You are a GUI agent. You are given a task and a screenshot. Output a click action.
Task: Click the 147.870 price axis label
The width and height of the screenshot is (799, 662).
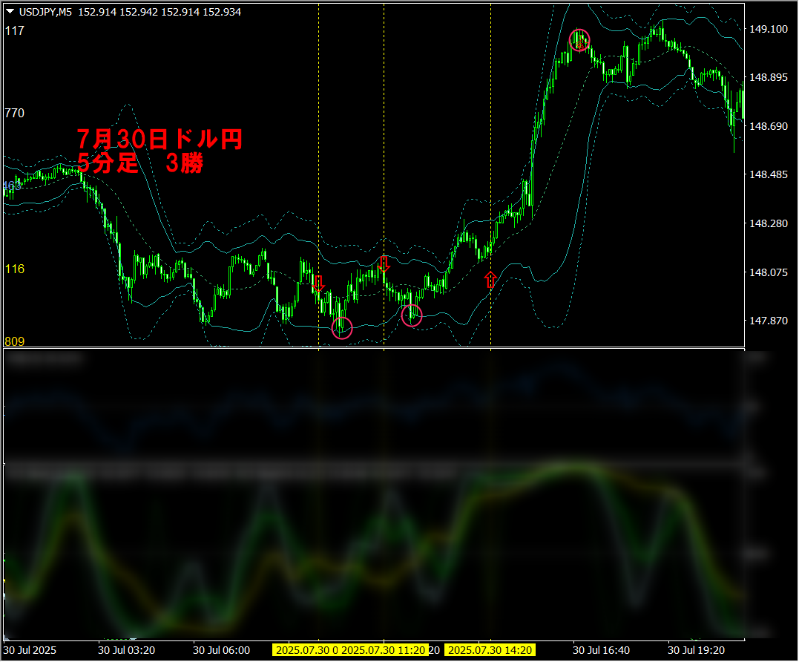click(x=768, y=321)
